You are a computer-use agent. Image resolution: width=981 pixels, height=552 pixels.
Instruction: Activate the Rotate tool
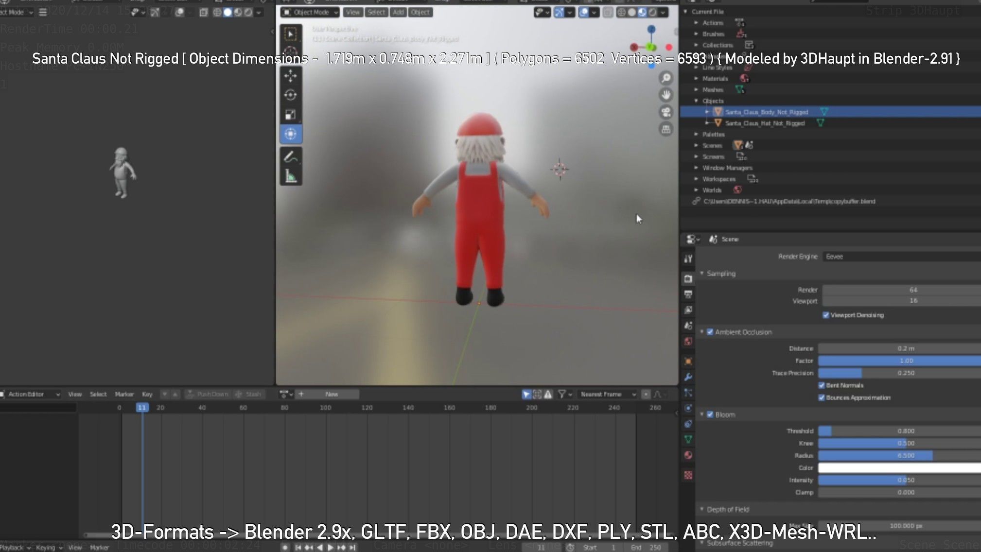(291, 95)
